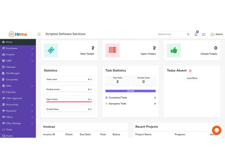Go to Home in sidebar
The height and width of the screenshot is (168, 225).
coord(18,42)
